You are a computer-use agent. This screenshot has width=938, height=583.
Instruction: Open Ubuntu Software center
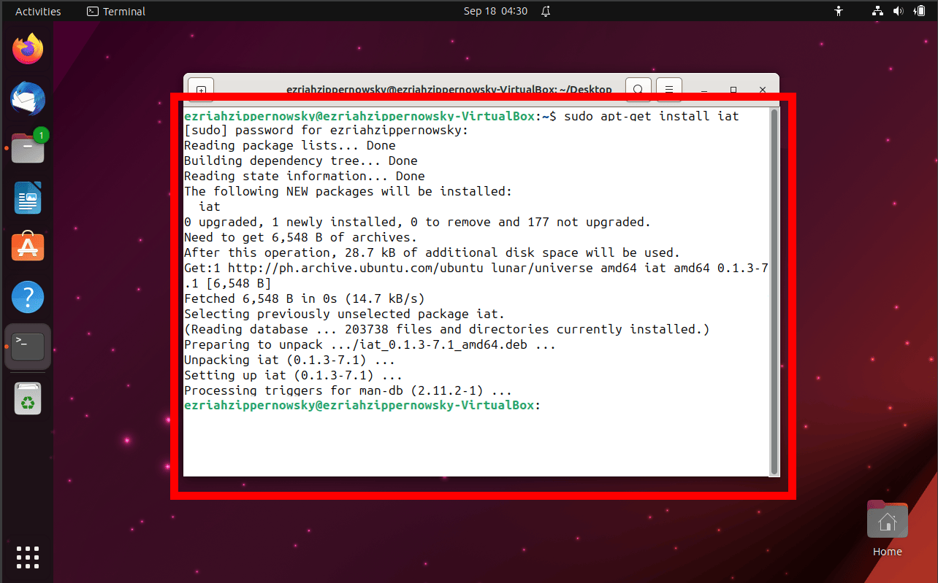(x=27, y=247)
